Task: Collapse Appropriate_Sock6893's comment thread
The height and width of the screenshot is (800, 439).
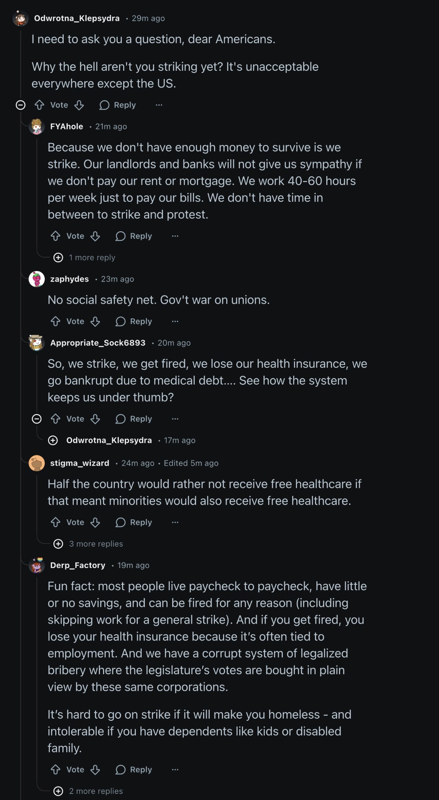Action: tap(37, 419)
